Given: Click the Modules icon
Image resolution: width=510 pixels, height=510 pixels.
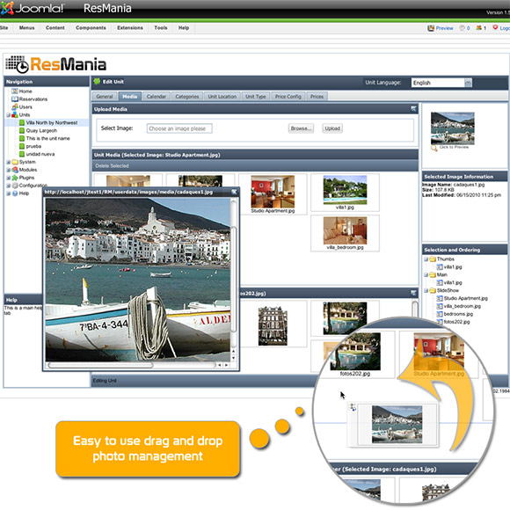Looking at the screenshot, I should pyautogui.click(x=15, y=170).
